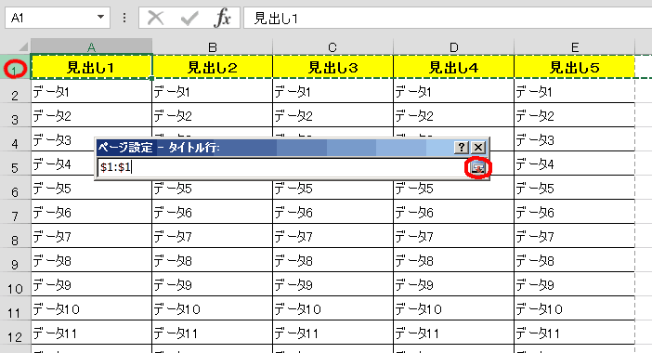Select column B header
This screenshot has height=353, width=652.
[x=213, y=46]
